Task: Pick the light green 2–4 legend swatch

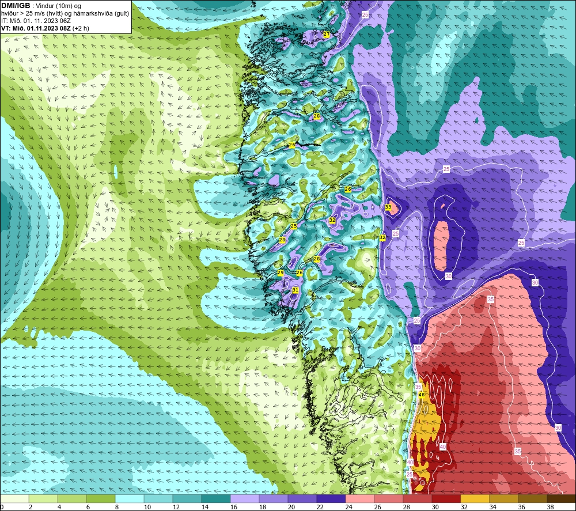Action: click(43, 498)
